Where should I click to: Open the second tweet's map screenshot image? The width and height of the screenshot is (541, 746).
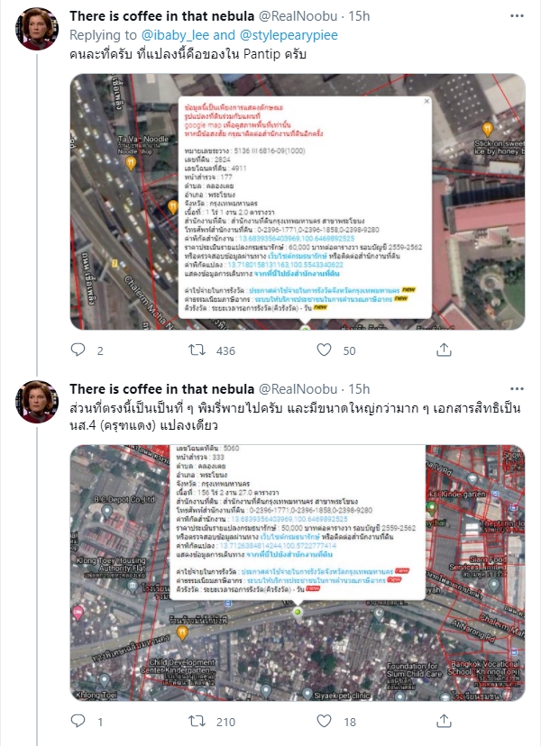point(298,573)
